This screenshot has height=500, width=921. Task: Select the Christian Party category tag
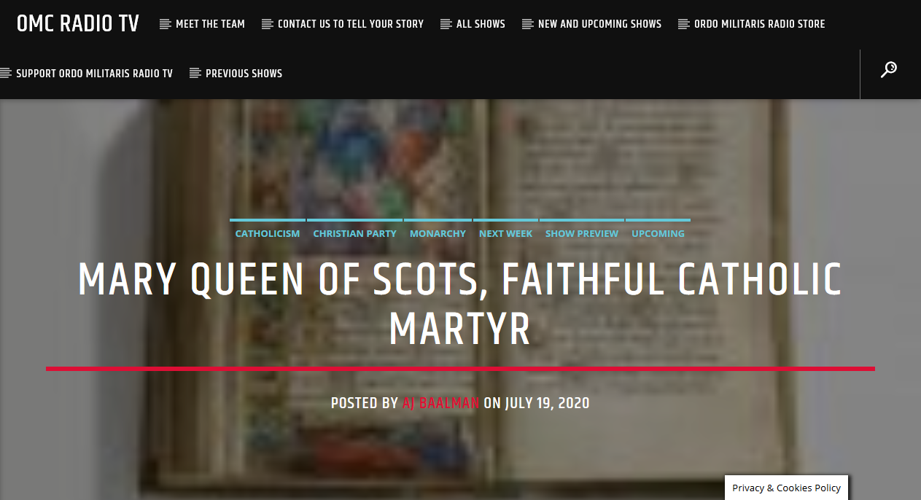[354, 234]
